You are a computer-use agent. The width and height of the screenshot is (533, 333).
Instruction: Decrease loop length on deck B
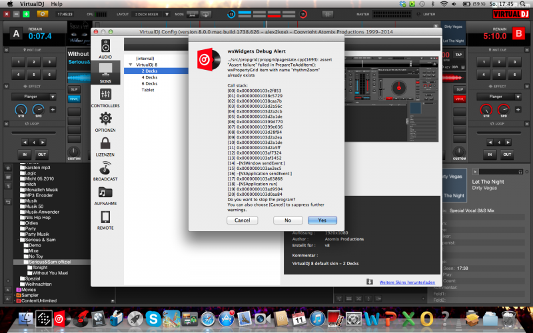pyautogui.click(x=490, y=143)
